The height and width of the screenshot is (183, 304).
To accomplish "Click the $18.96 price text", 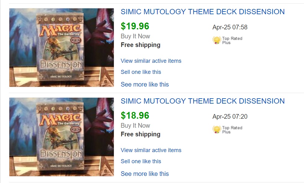I will pyautogui.click(x=135, y=116).
